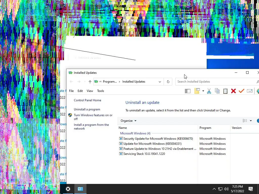Viewport: 259px width, 194px height.
Task: Open the Edit menu
Action: (x=80, y=91)
